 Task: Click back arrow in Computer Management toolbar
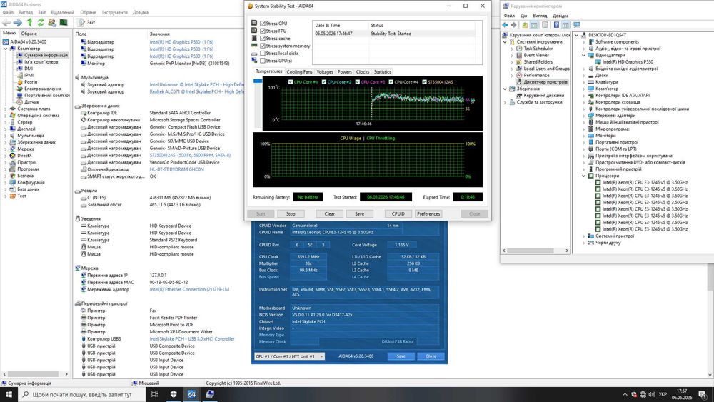[505, 25]
